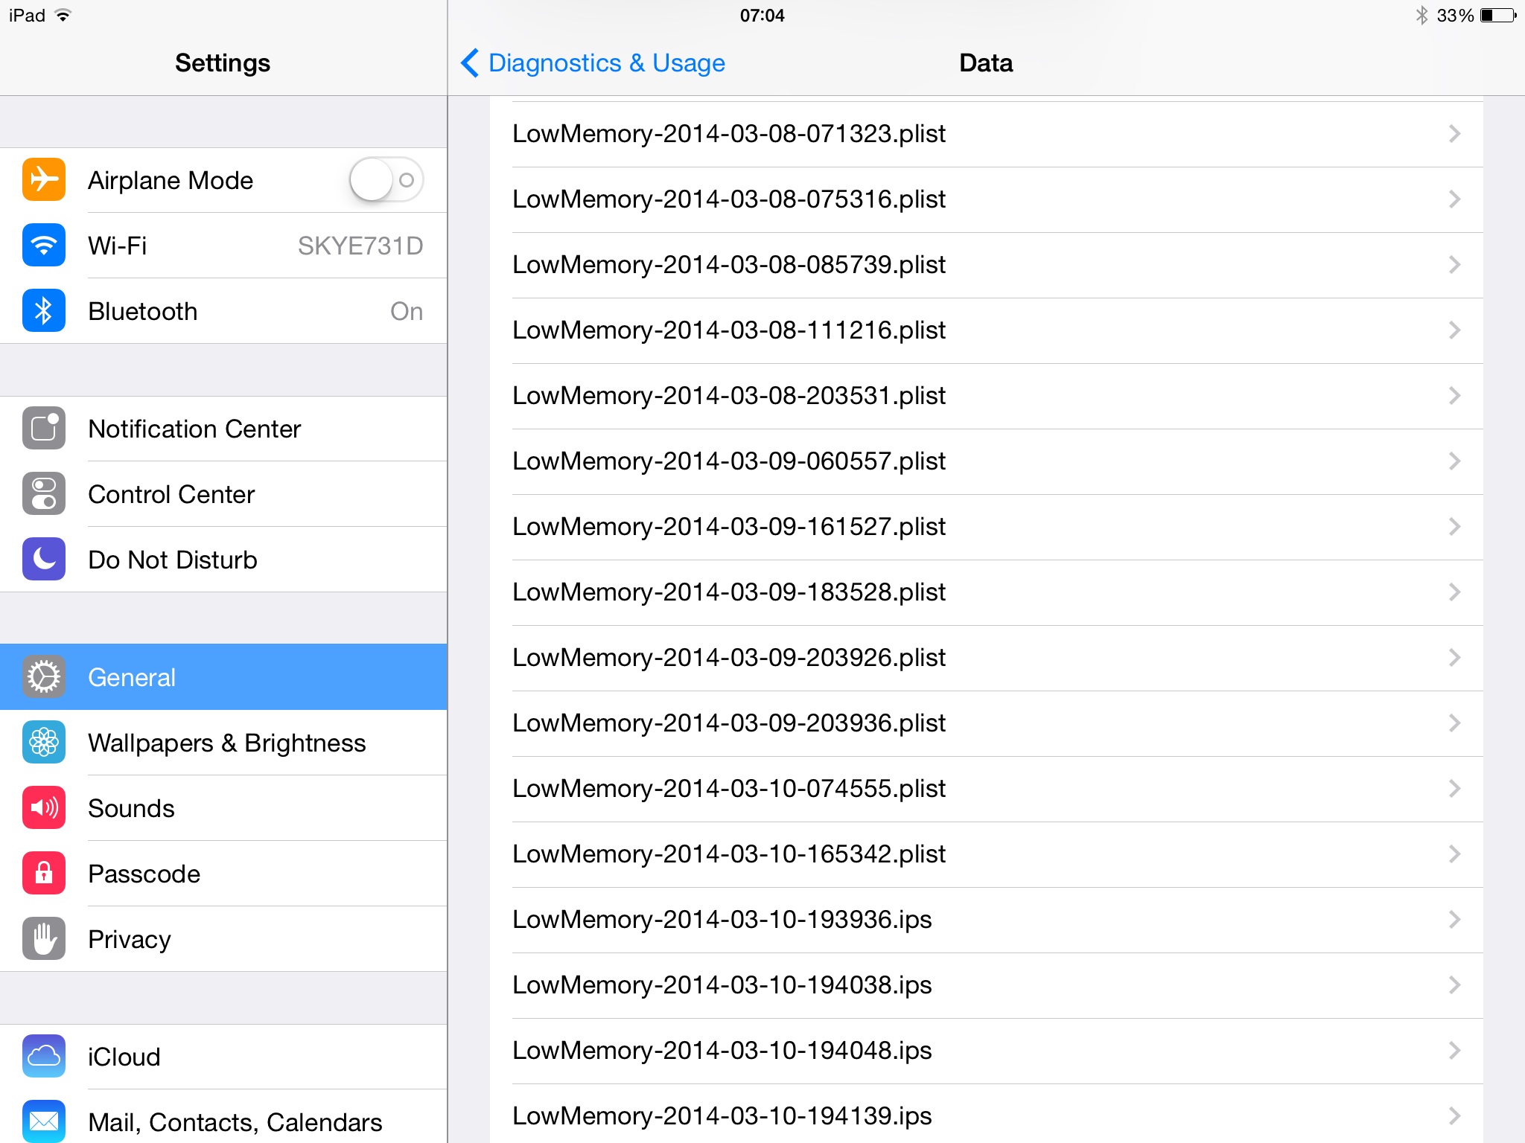Screen dimensions: 1525x1143
Task: Open LowMemory-2014-03-09-203936.plist log
Action: click(987, 723)
